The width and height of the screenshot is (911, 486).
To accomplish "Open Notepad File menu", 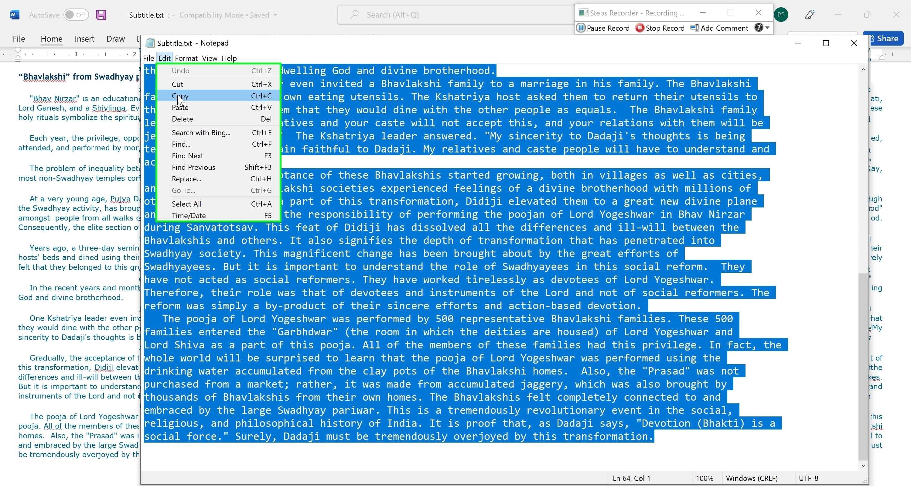I will tap(148, 58).
